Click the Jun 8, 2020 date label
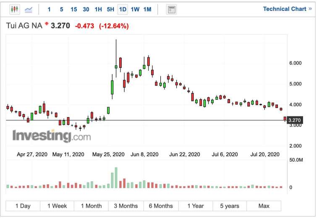Image resolution: width=319 pixels, height=219 pixels. point(144,155)
